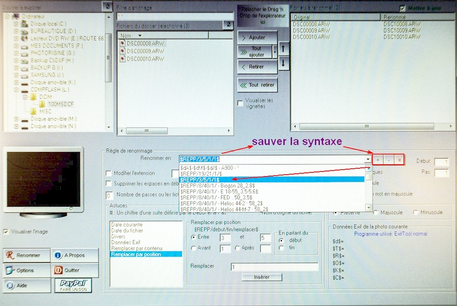The width and height of the screenshot is (457, 306).
Task: Select the Avant radio button
Action: coord(194,249)
